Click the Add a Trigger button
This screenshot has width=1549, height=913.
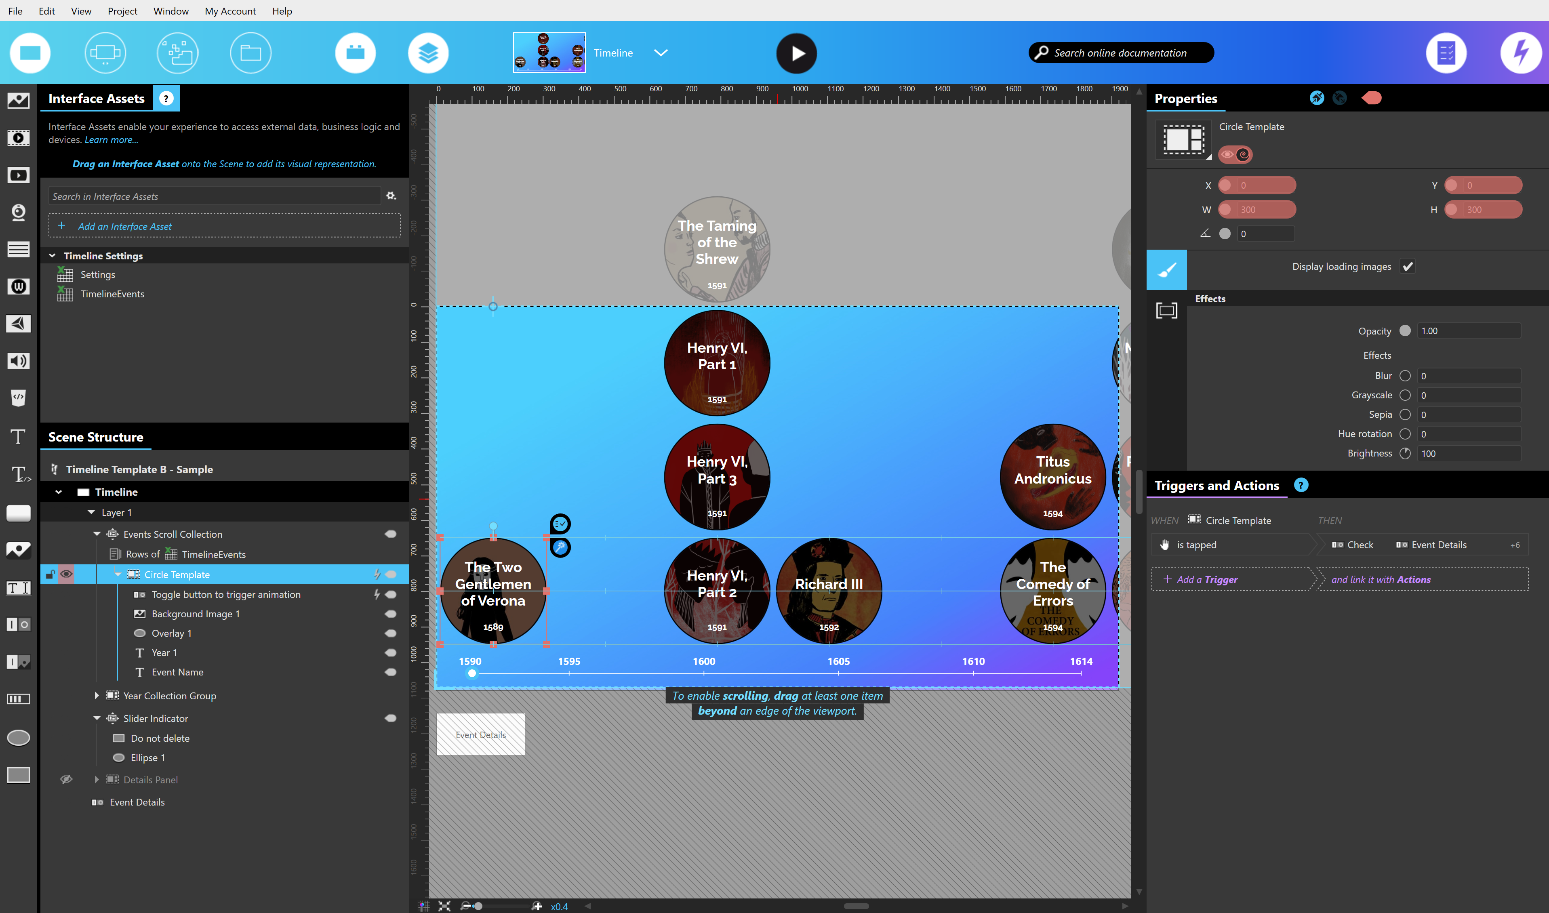pyautogui.click(x=1200, y=579)
